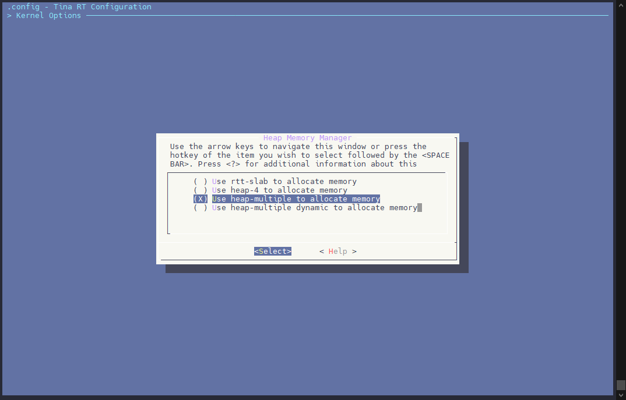This screenshot has height=400, width=626.
Task: Select the heap-4 radio marker
Action: [x=201, y=190]
